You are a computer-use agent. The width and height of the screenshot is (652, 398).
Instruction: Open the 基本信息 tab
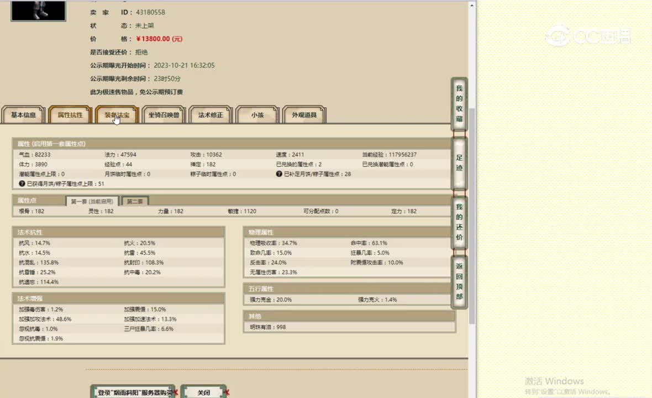click(23, 115)
